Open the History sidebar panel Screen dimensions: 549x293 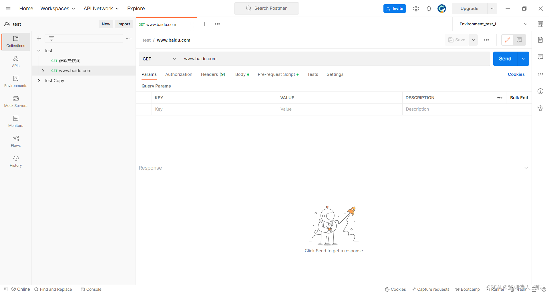point(16,161)
